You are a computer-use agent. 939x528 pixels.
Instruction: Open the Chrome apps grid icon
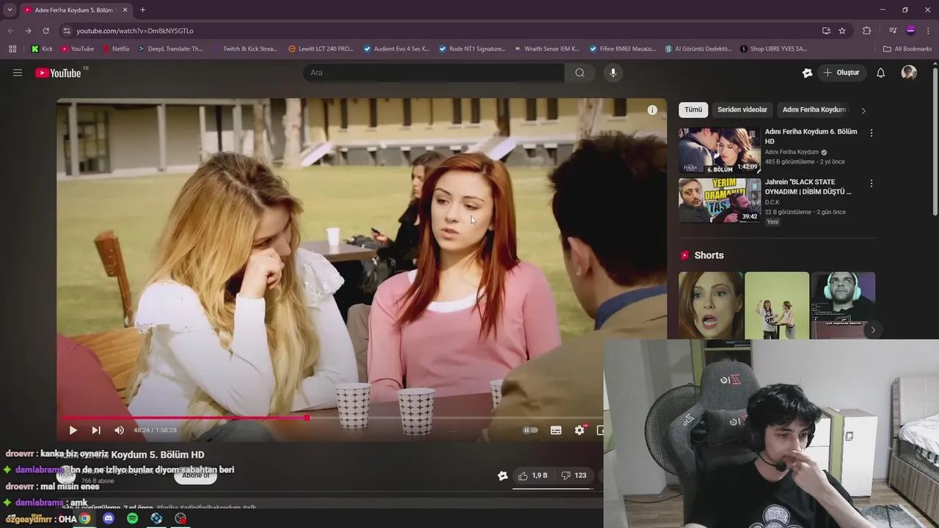[12, 49]
